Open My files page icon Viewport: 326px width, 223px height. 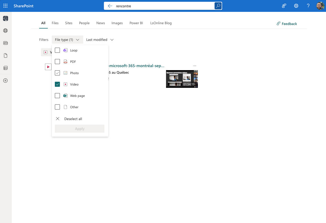pyautogui.click(x=6, y=55)
